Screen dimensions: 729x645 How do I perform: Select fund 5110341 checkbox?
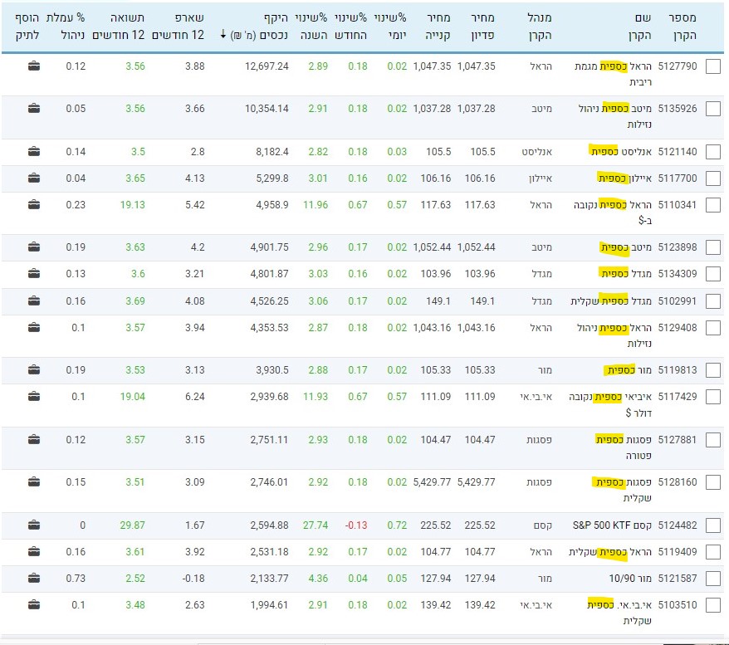[712, 205]
